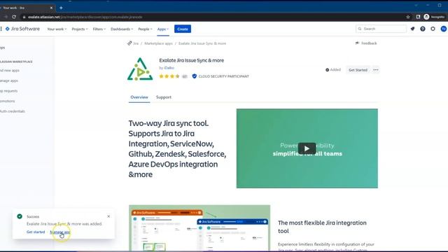
Task: Open Manage apps in sidebar
Action: (9, 80)
